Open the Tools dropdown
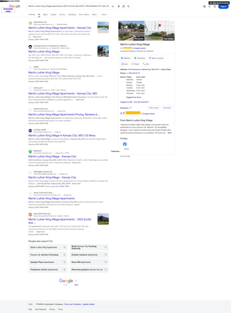The width and height of the screenshot is (234, 313). 104,14
